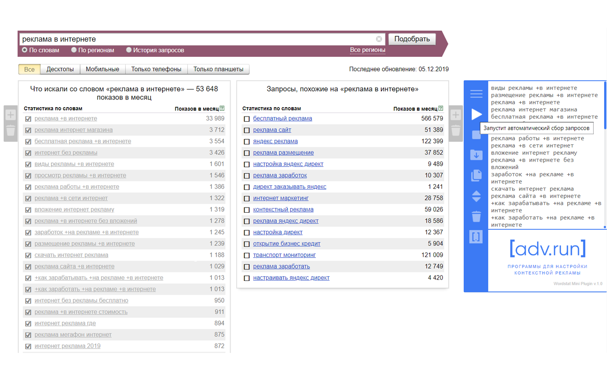Open 'интернет реклама где' link
Image resolution: width=607 pixels, height=379 pixels.
click(x=65, y=323)
